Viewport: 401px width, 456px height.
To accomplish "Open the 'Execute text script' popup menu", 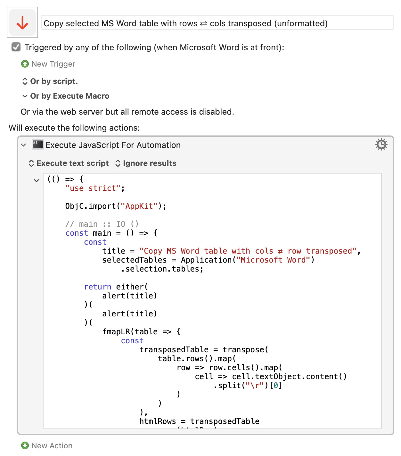I will click(69, 163).
